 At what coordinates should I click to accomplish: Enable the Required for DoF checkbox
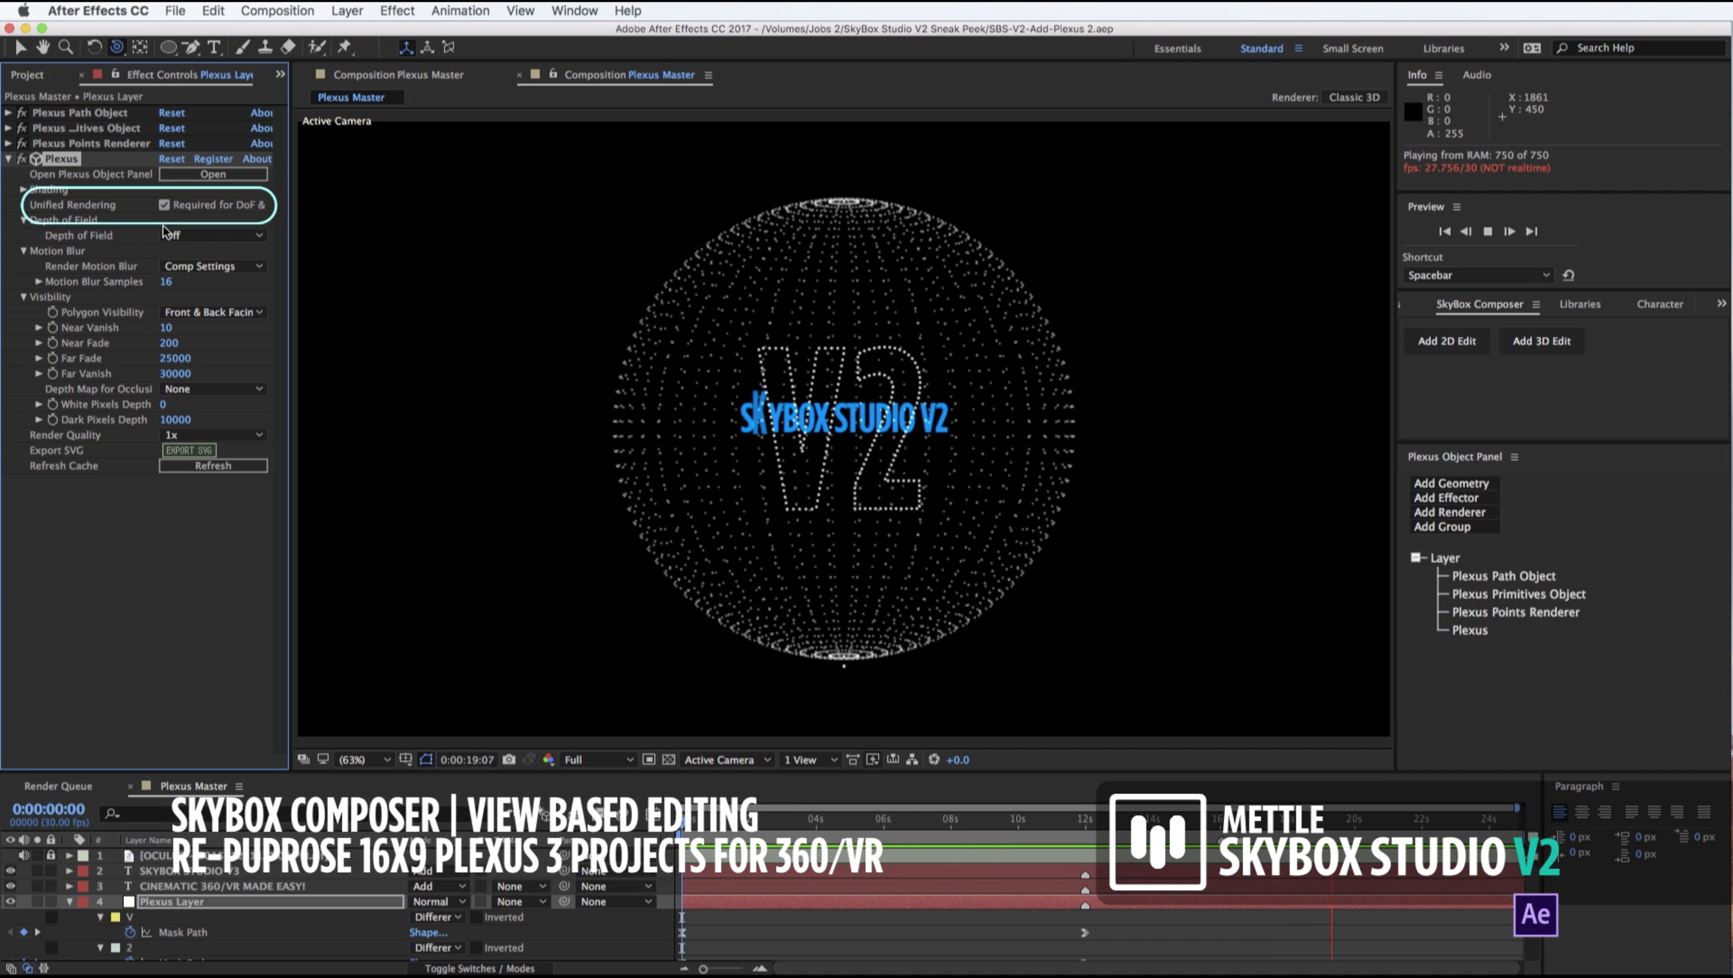[x=164, y=205]
